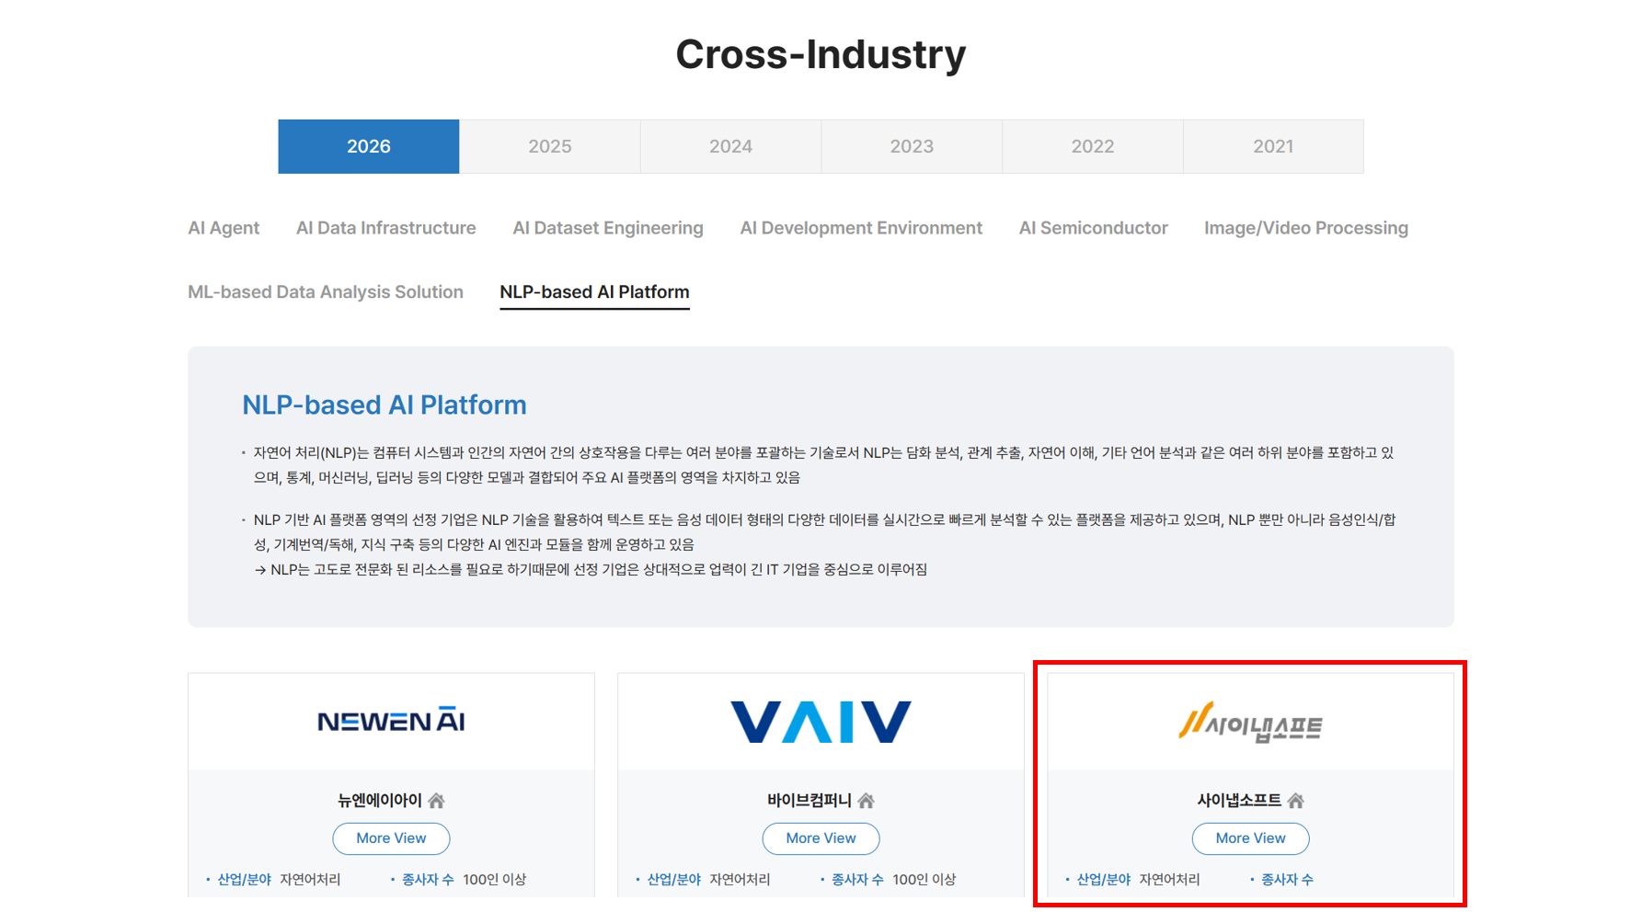Open the home icon beside 사이냅소프트
This screenshot has width=1642, height=923.
pos(1295,801)
